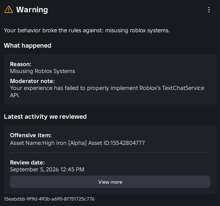Viewport: 220px width, 206px height.
Task: Click the moderator note about TextChatService API
Action: [x=107, y=91]
